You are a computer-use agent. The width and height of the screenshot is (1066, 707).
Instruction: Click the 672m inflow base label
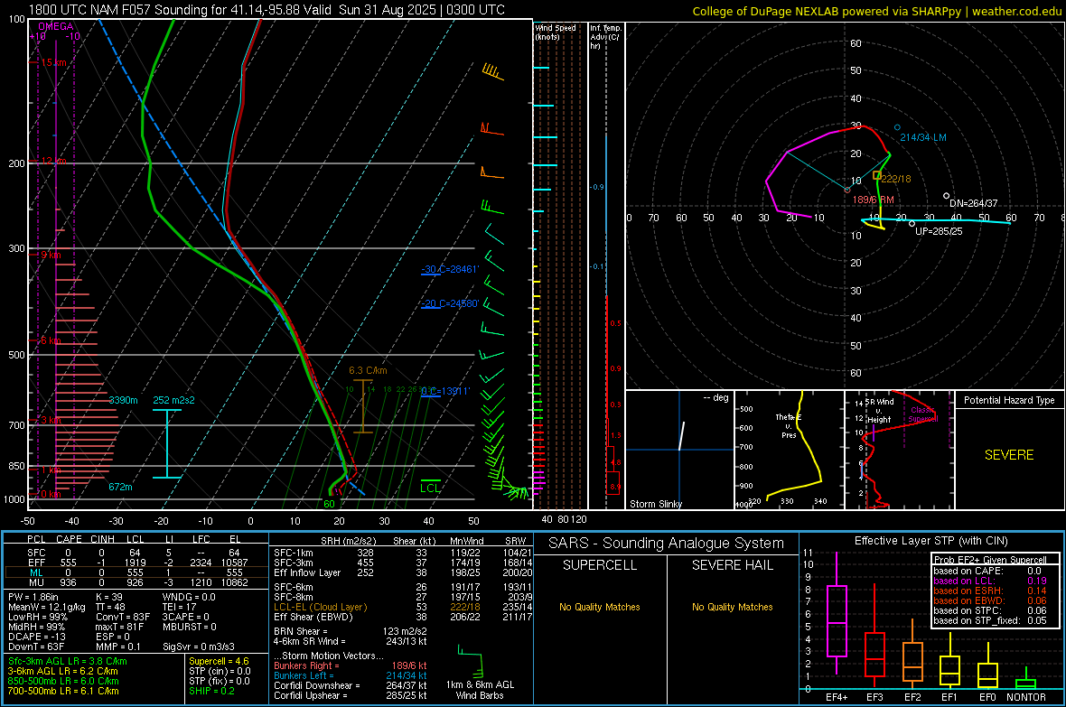(120, 487)
